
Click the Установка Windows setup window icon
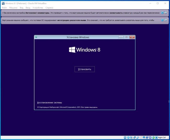pyautogui.click(x=36, y=37)
